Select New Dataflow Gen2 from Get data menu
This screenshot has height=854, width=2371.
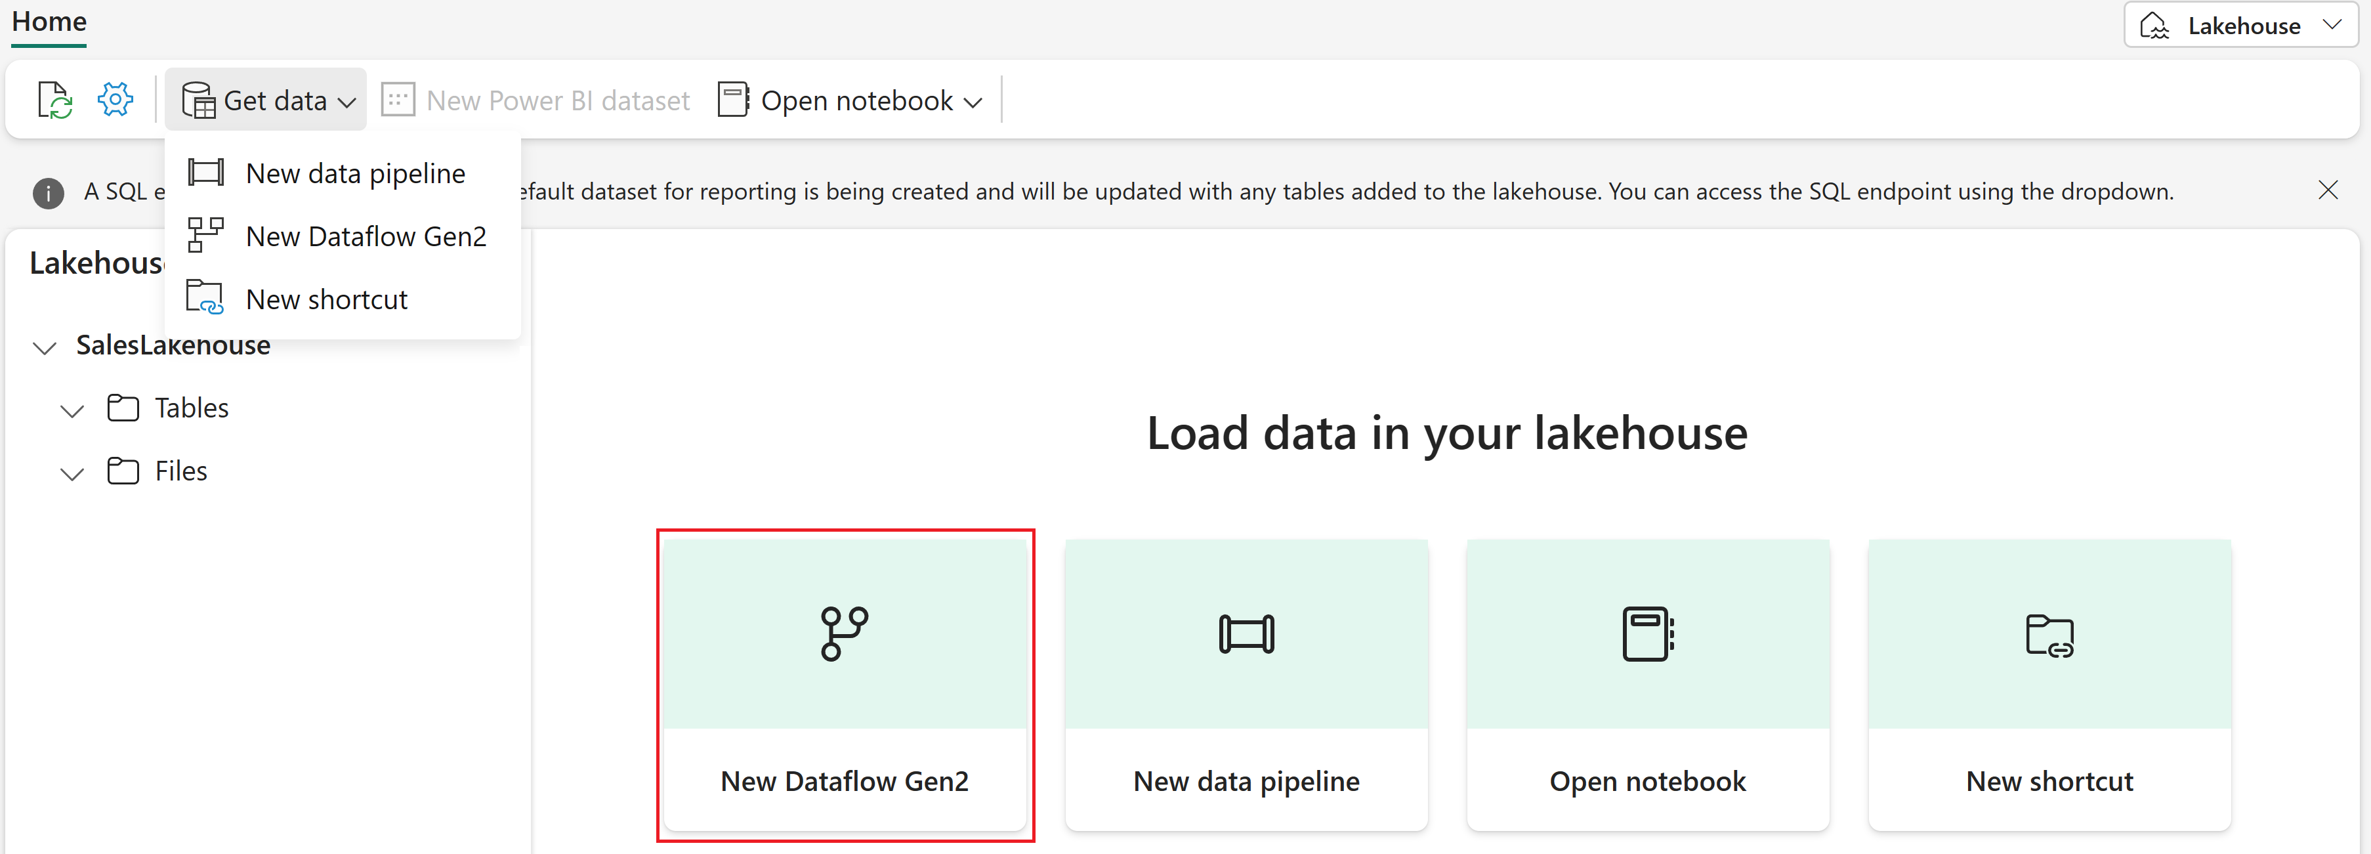point(369,236)
